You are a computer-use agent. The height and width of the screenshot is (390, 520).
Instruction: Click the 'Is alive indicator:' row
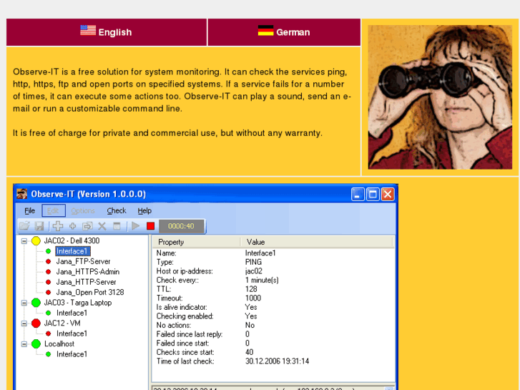coord(273,307)
